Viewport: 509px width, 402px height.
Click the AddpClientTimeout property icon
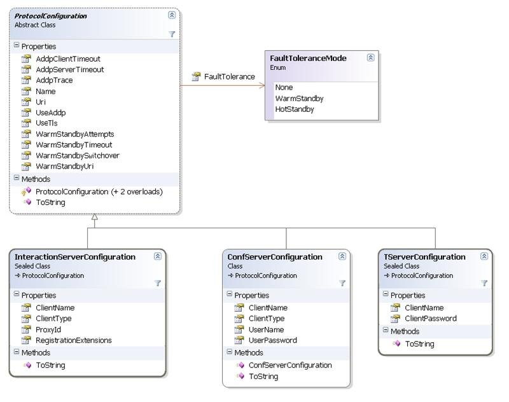pos(26,59)
